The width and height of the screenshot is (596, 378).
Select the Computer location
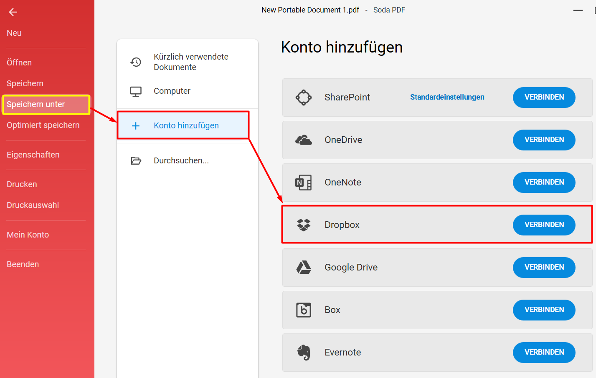[187, 91]
